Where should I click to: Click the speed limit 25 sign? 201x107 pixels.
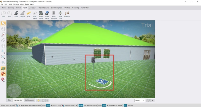tap(93, 60)
